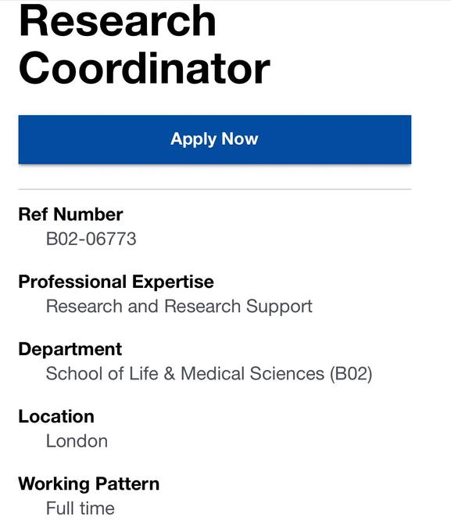
Task: Click the Professional Expertise label
Action: [x=116, y=282]
